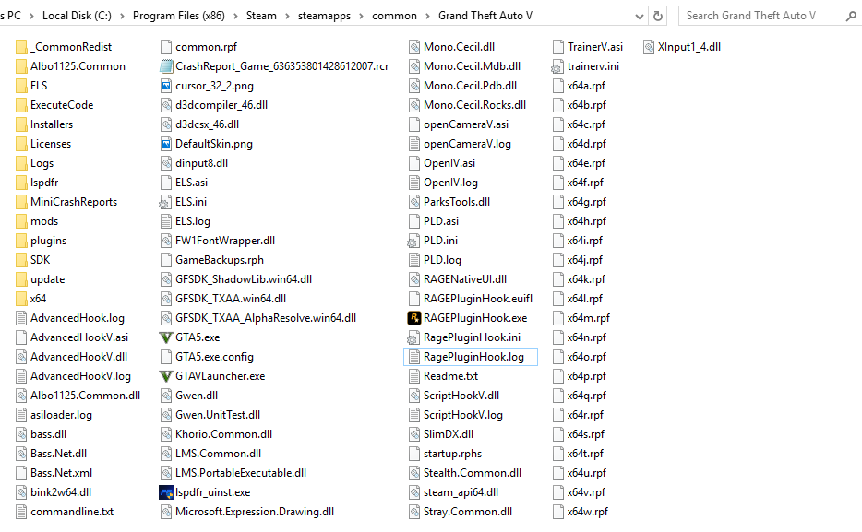Expand the chevron after Program Files (x86)
The height and width of the screenshot is (532, 862).
tap(235, 16)
